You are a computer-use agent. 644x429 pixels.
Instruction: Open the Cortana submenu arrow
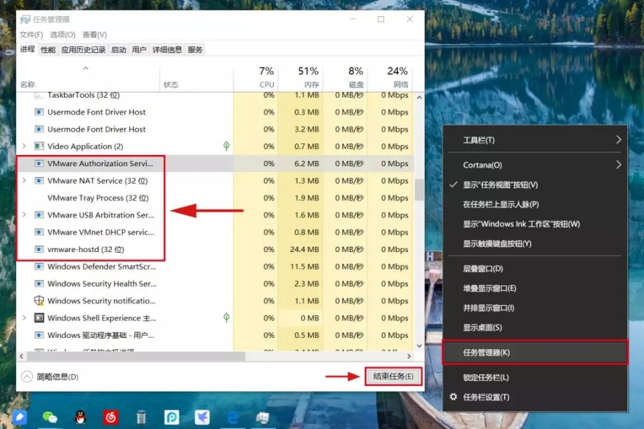coord(619,165)
